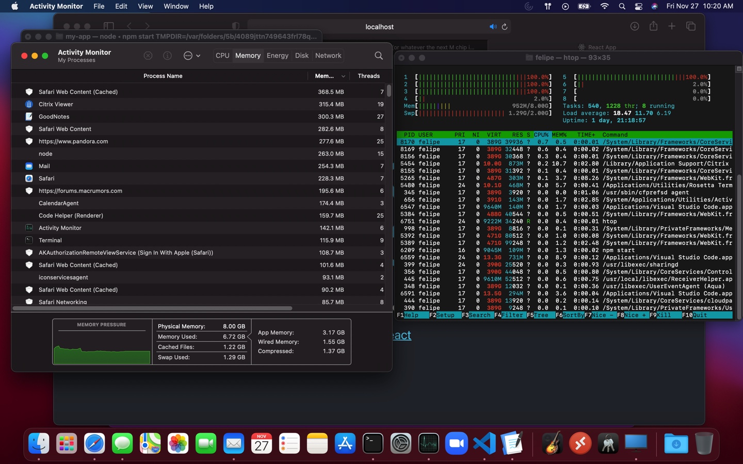Viewport: 743px width, 464px height.
Task: Toggle the Memory column sort chevron
Action: pos(343,76)
